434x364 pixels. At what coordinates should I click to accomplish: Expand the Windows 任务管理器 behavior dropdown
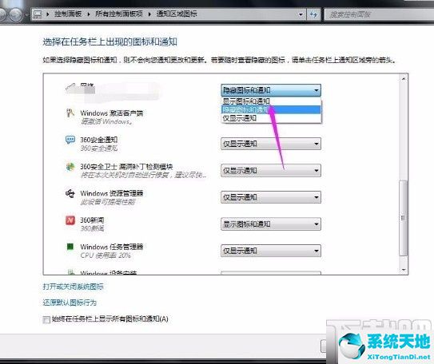(271, 251)
